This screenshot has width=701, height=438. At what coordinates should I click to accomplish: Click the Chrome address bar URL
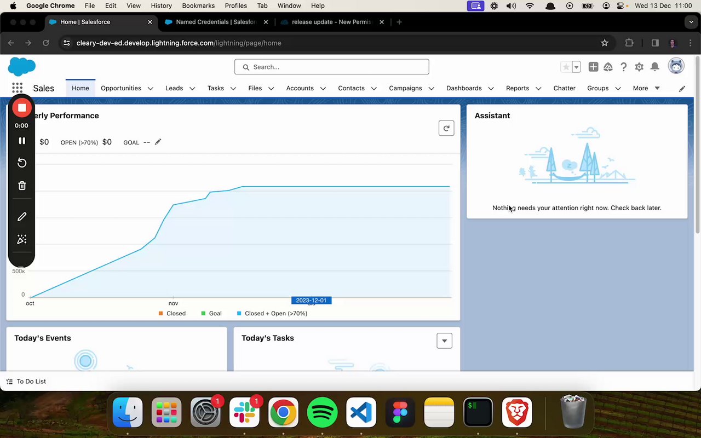(x=179, y=43)
